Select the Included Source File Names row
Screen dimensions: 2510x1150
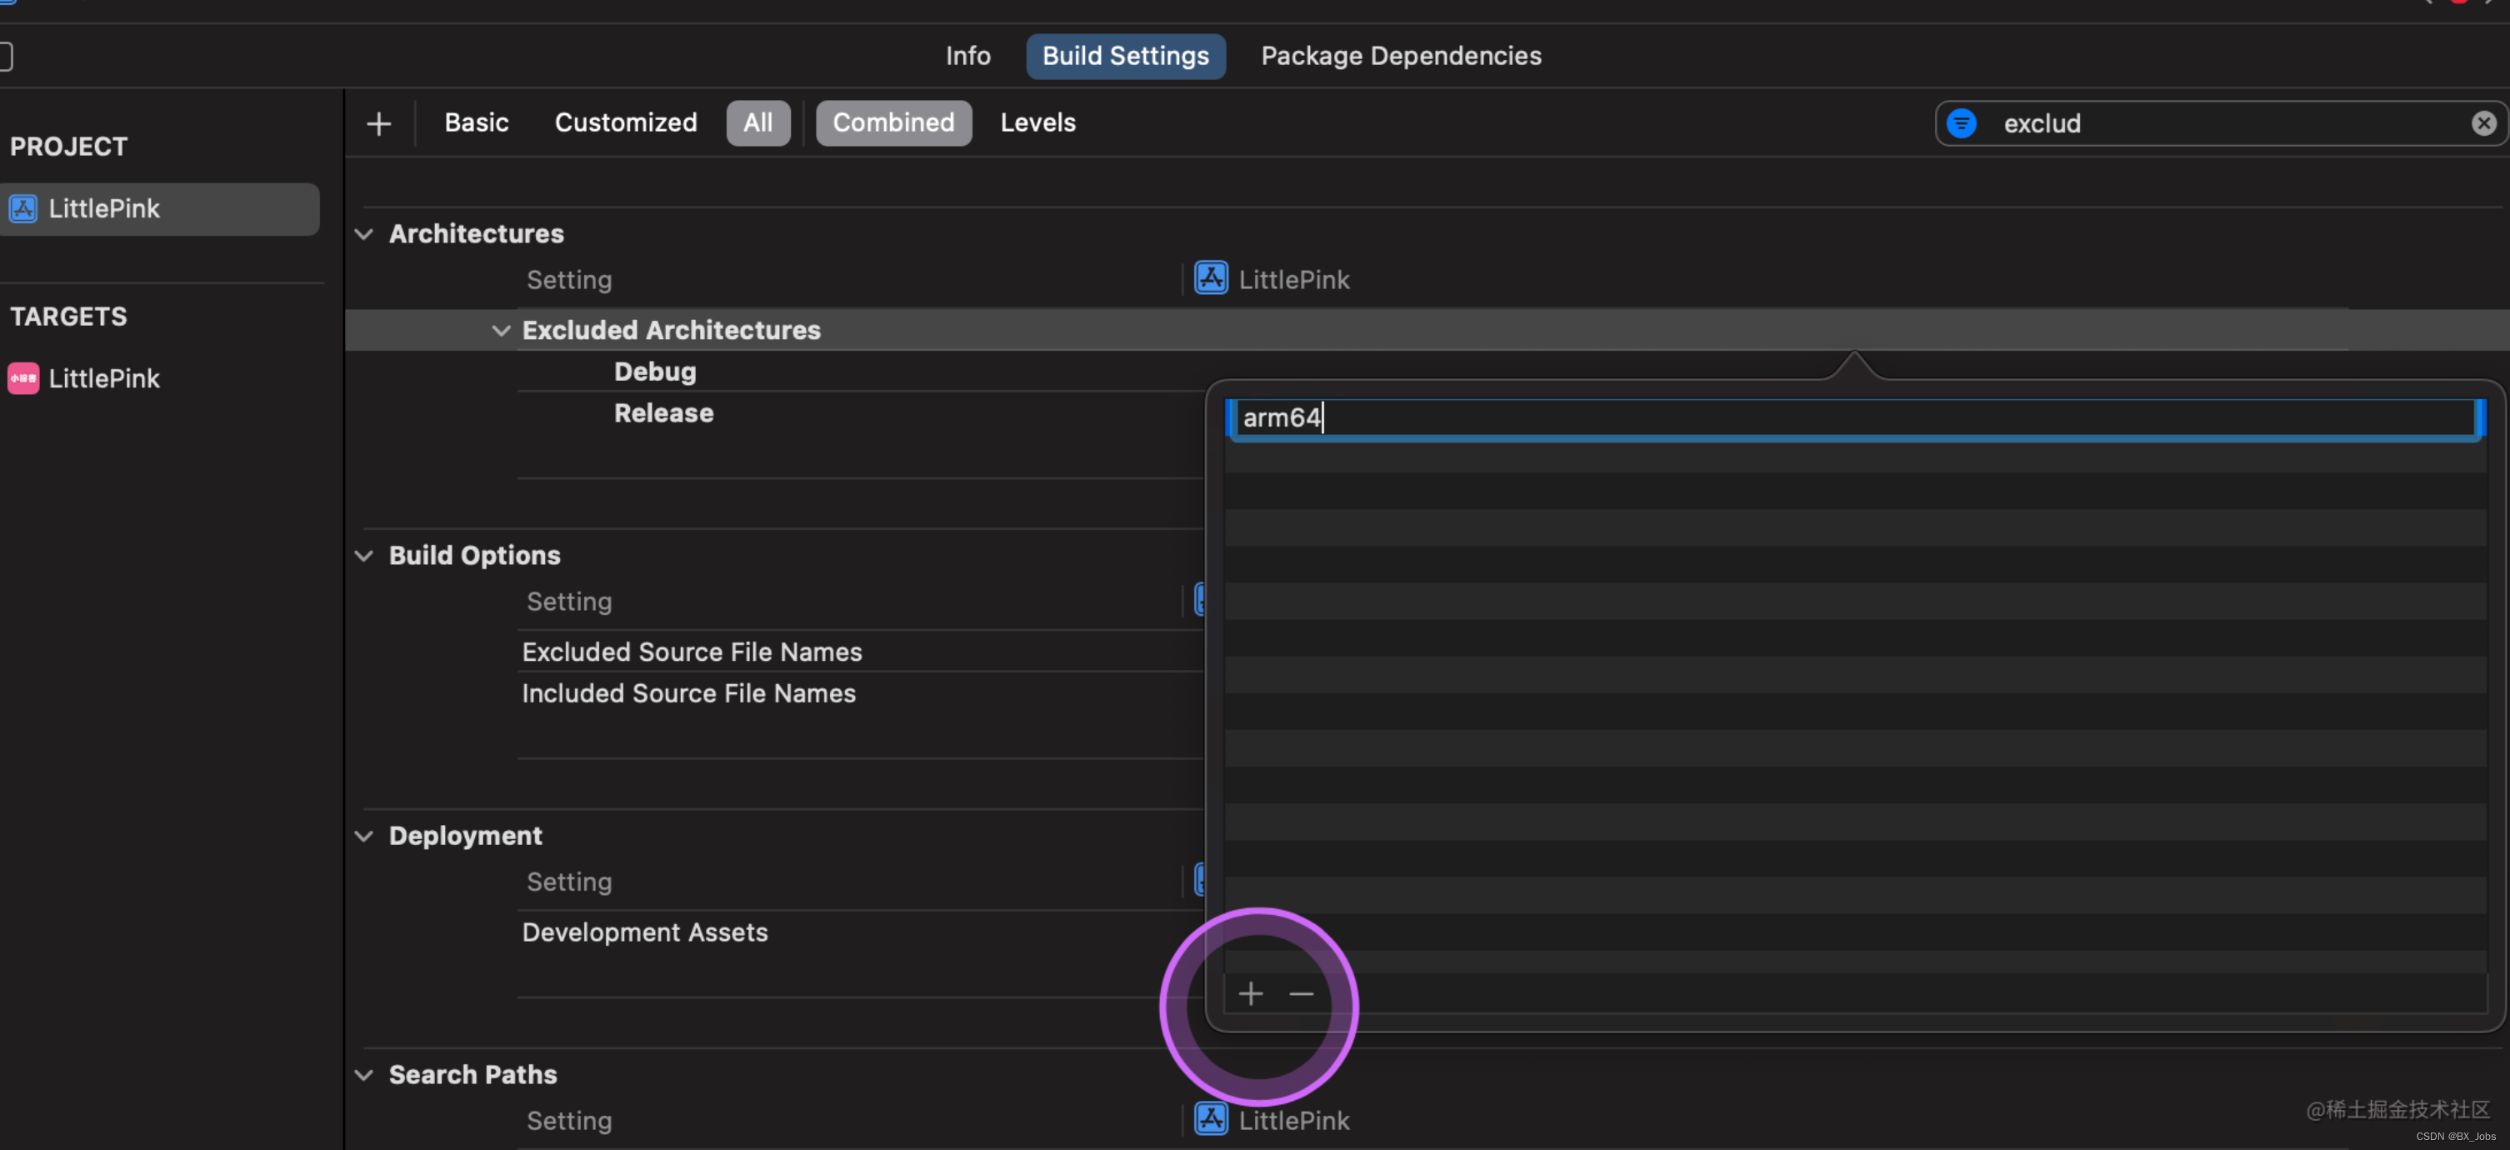coord(689,694)
